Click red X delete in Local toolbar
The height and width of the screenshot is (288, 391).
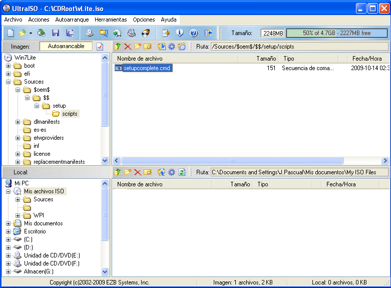pos(138,172)
